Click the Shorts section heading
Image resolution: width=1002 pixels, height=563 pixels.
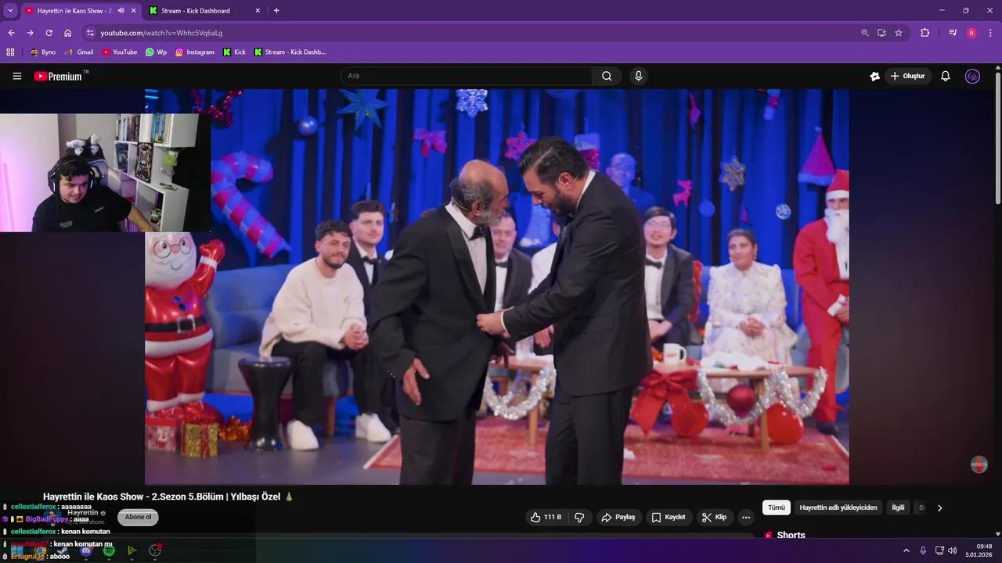click(x=791, y=536)
